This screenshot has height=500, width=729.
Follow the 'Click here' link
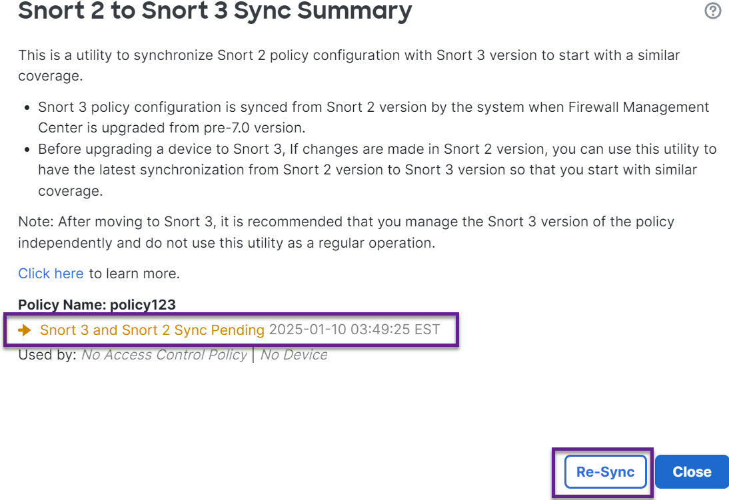point(51,274)
